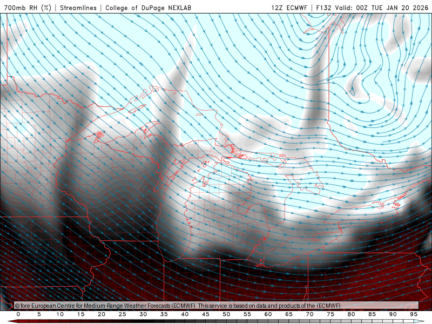Select the "45" color scale label
Screen dimensions: 432x324
pos(206,314)
